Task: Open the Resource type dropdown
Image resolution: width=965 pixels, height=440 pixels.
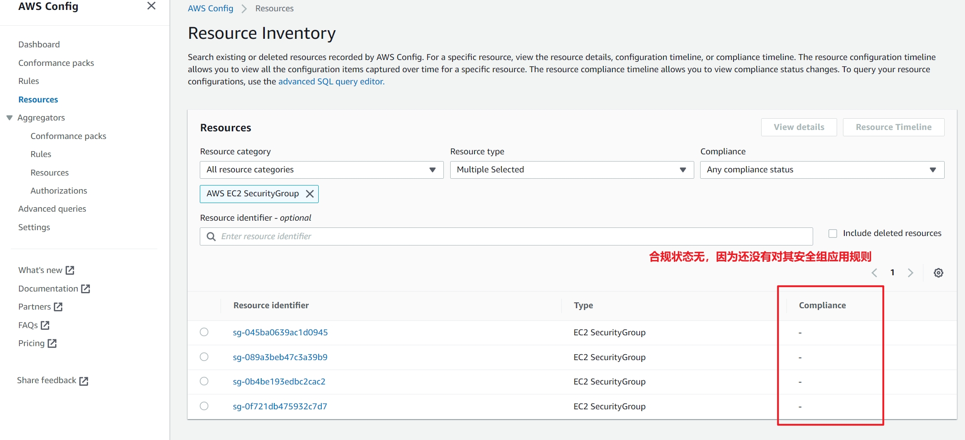Action: [571, 170]
